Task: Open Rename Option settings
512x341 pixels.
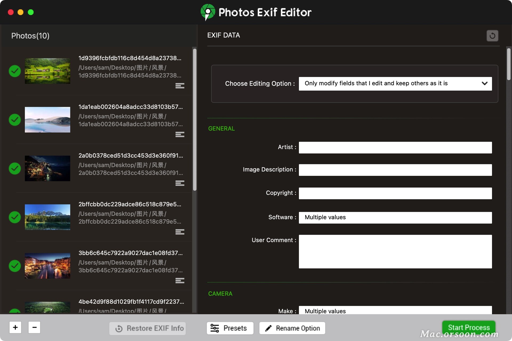Action: (x=292, y=328)
